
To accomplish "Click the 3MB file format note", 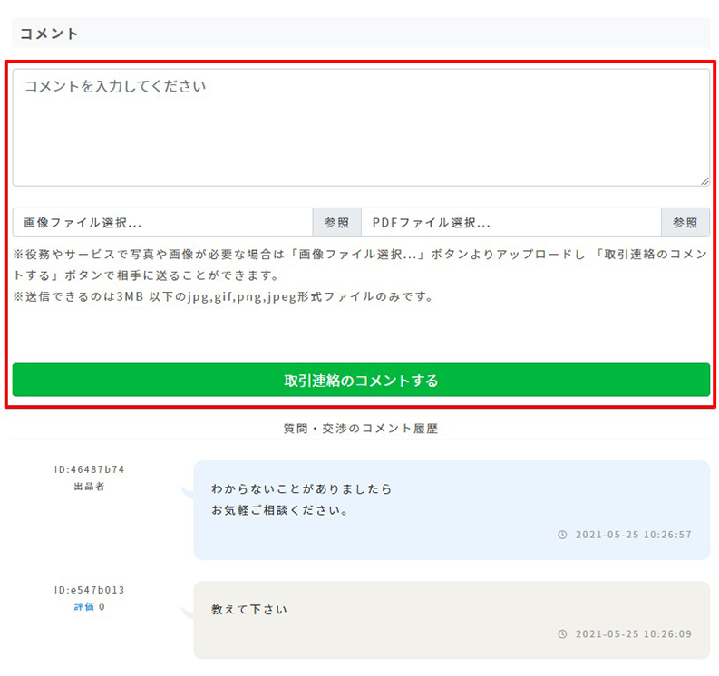I will [223, 296].
